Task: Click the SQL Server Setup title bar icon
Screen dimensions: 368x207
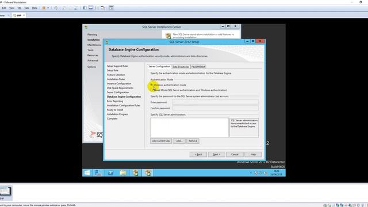Action: [107, 42]
